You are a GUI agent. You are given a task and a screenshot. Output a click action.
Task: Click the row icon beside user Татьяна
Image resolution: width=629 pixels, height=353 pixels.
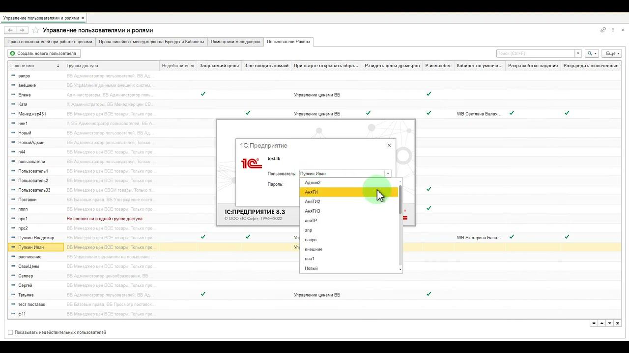pos(13,295)
